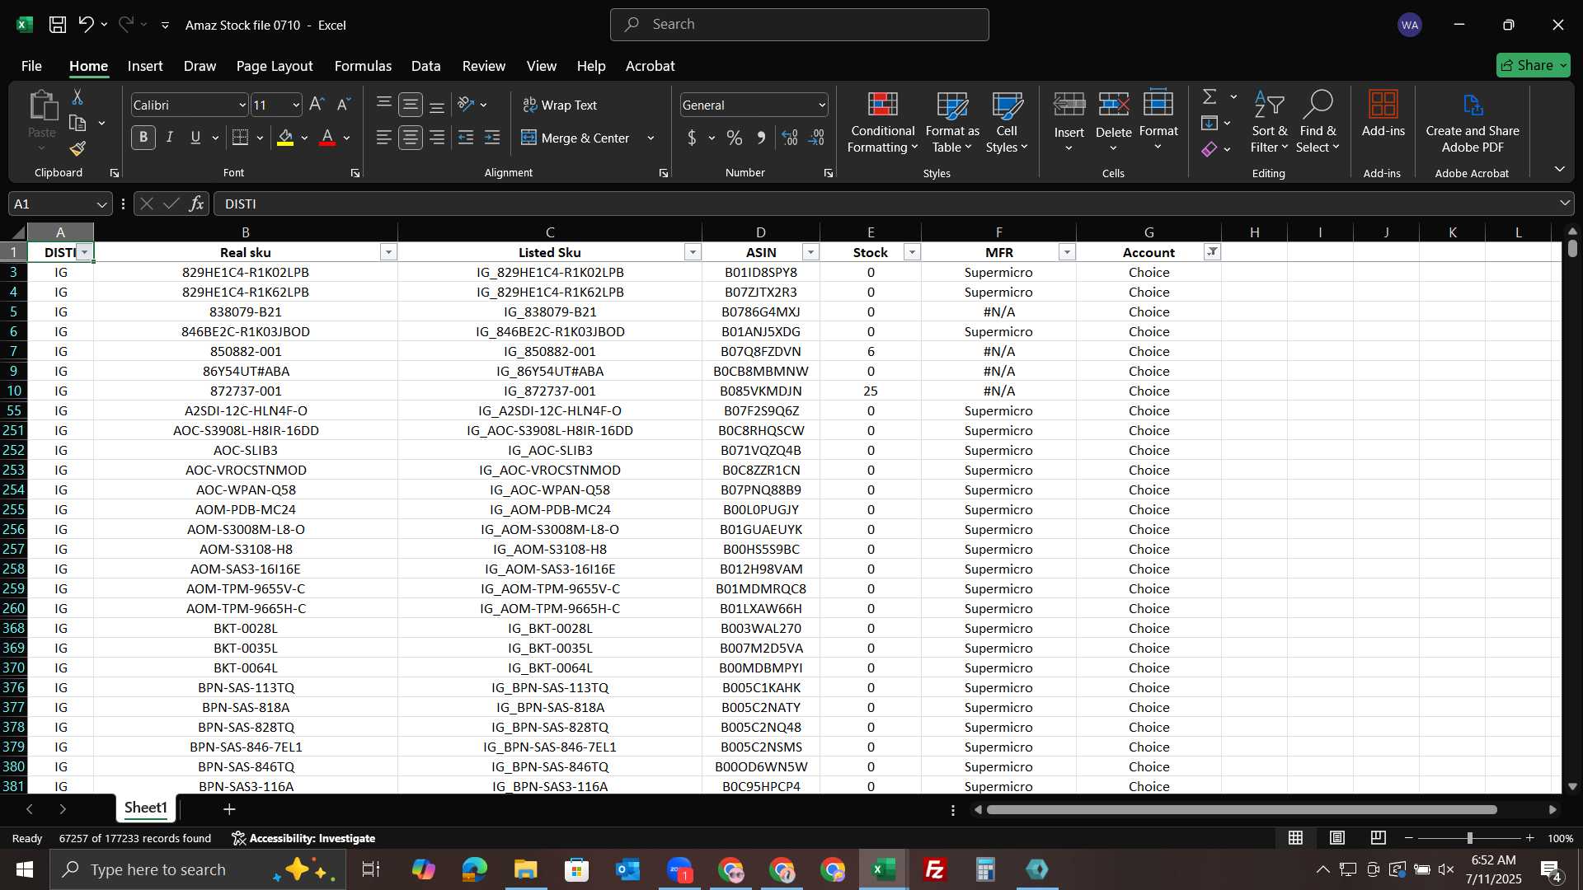
Task: Switch to Page Break Preview icon
Action: pyautogui.click(x=1379, y=838)
